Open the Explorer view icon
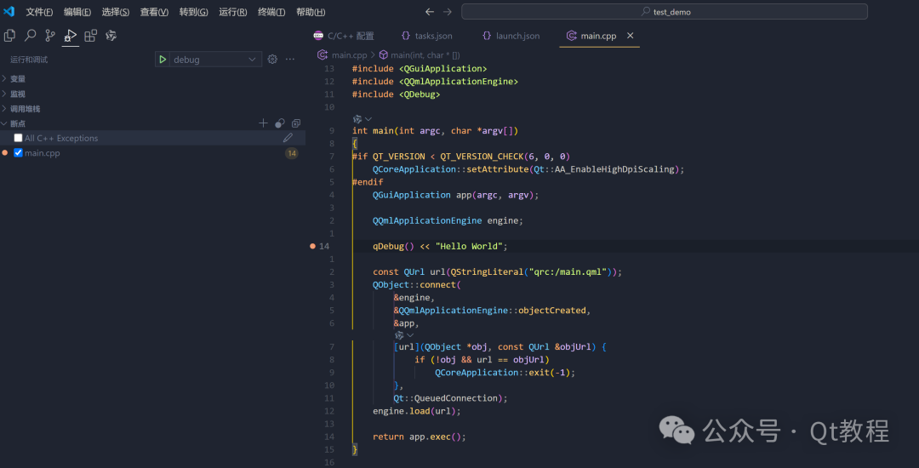The image size is (919, 468). [x=9, y=36]
